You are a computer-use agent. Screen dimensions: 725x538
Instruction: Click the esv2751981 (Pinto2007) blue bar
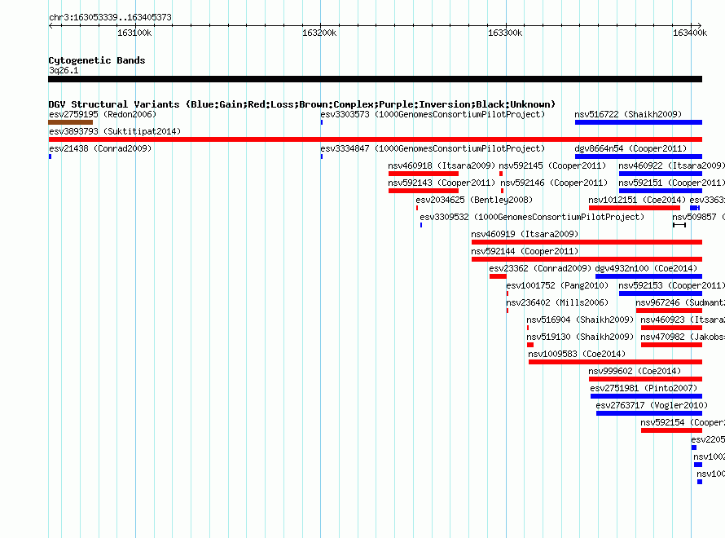(647, 396)
